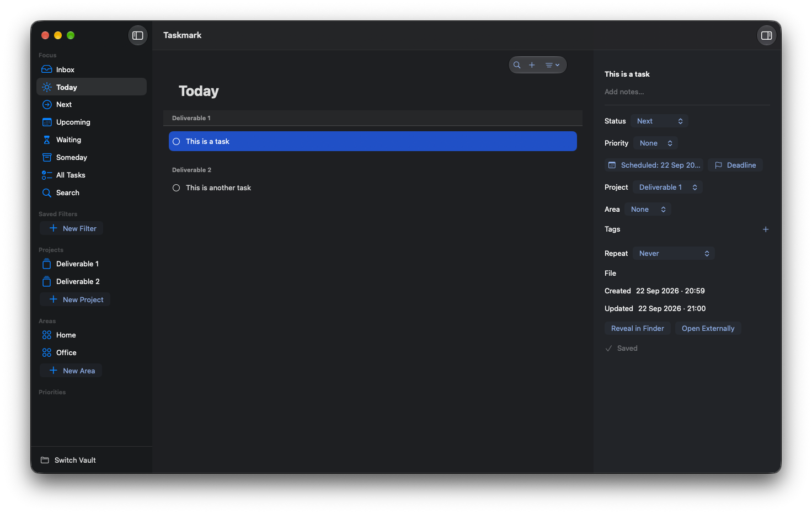812x514 pixels.
Task: Mark 'This is a task' complete
Action: (x=177, y=142)
